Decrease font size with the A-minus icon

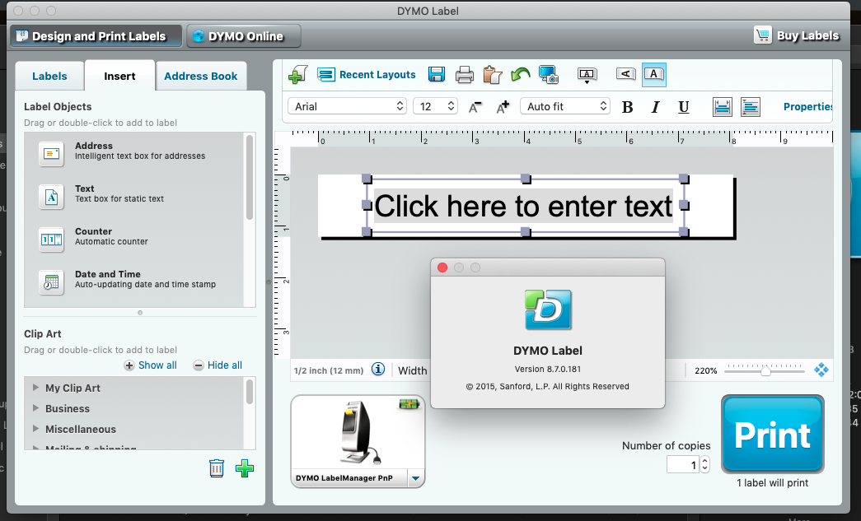pyautogui.click(x=475, y=107)
